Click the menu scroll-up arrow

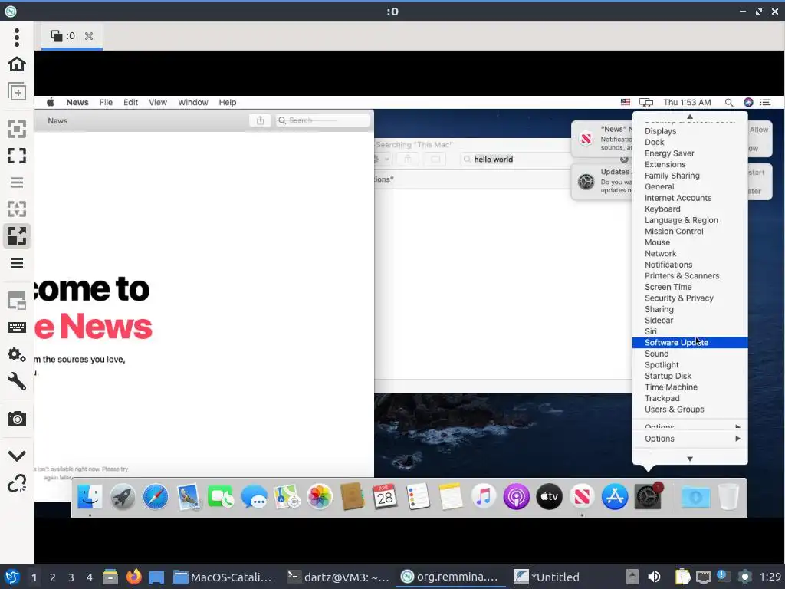click(x=690, y=117)
